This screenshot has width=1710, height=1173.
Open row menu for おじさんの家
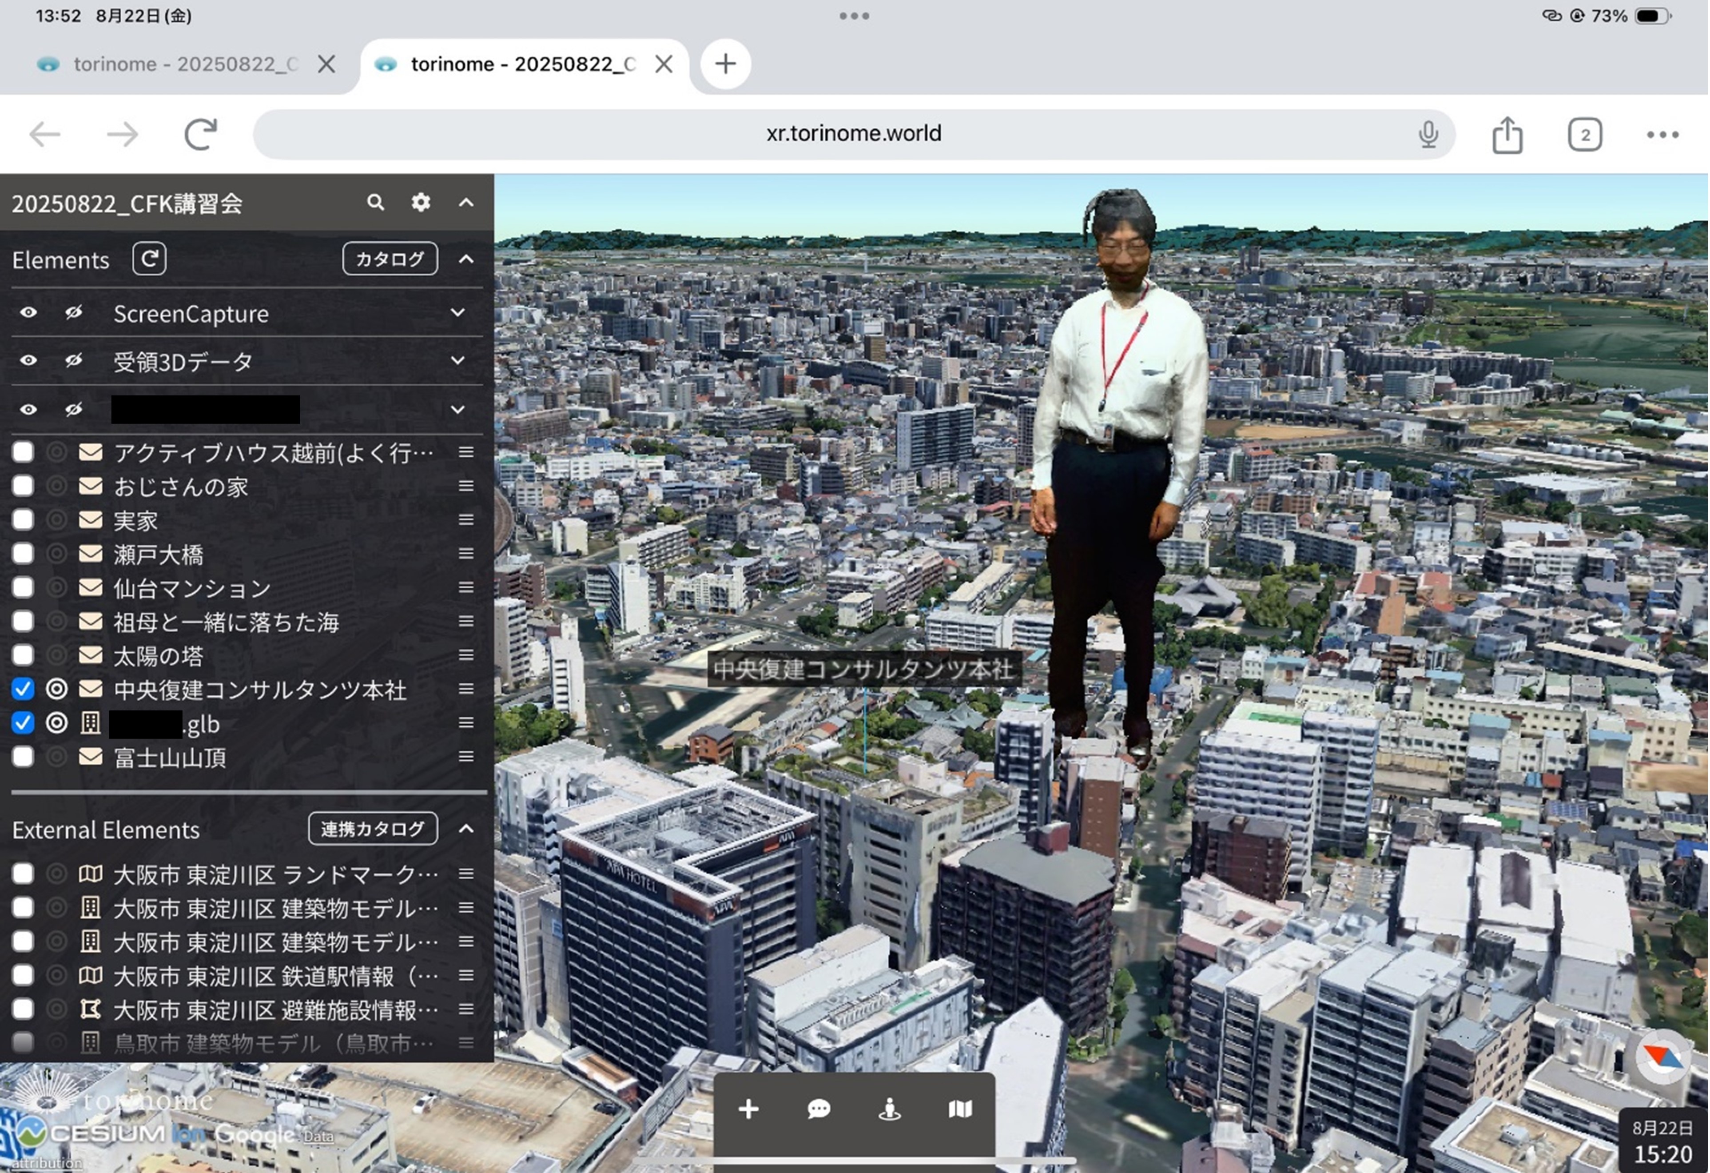(x=466, y=486)
